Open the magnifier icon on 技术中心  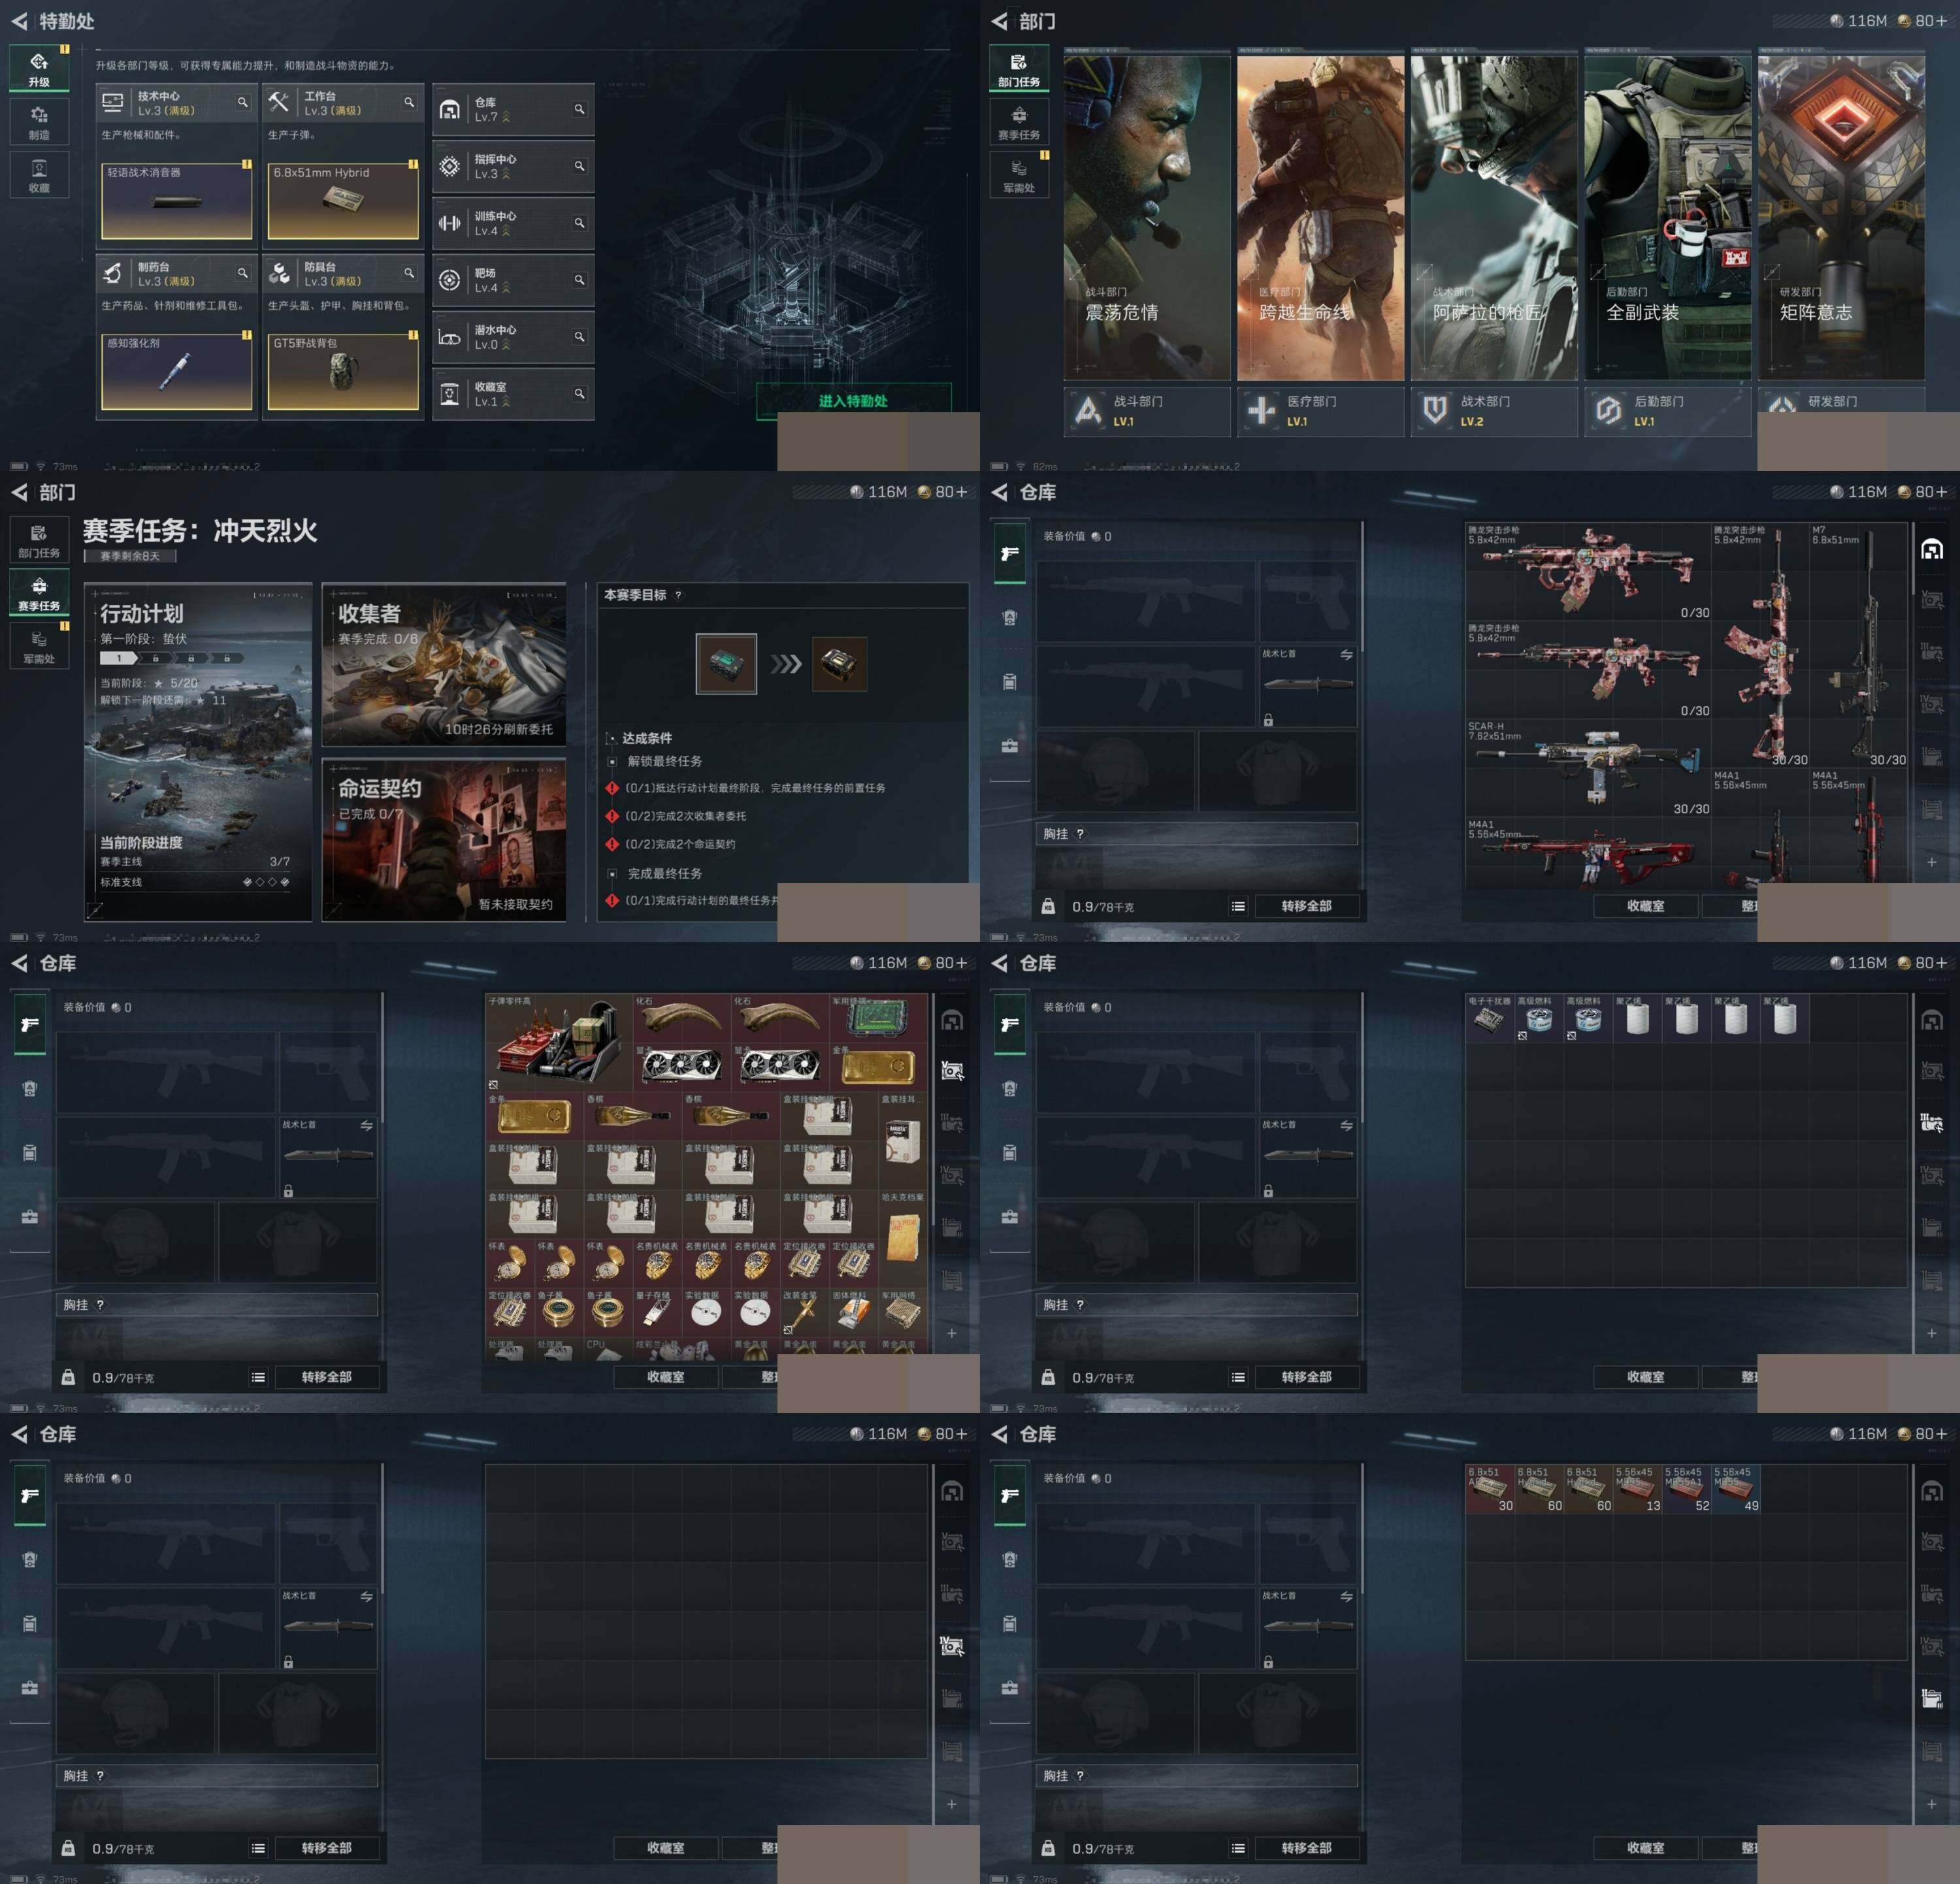tap(242, 103)
